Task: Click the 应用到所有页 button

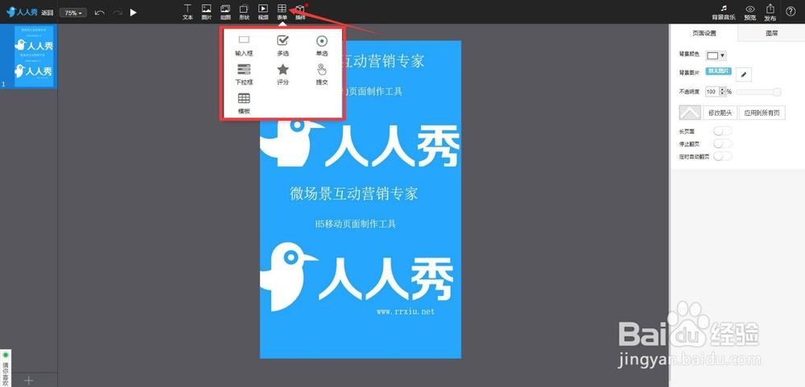Action: pos(762,113)
